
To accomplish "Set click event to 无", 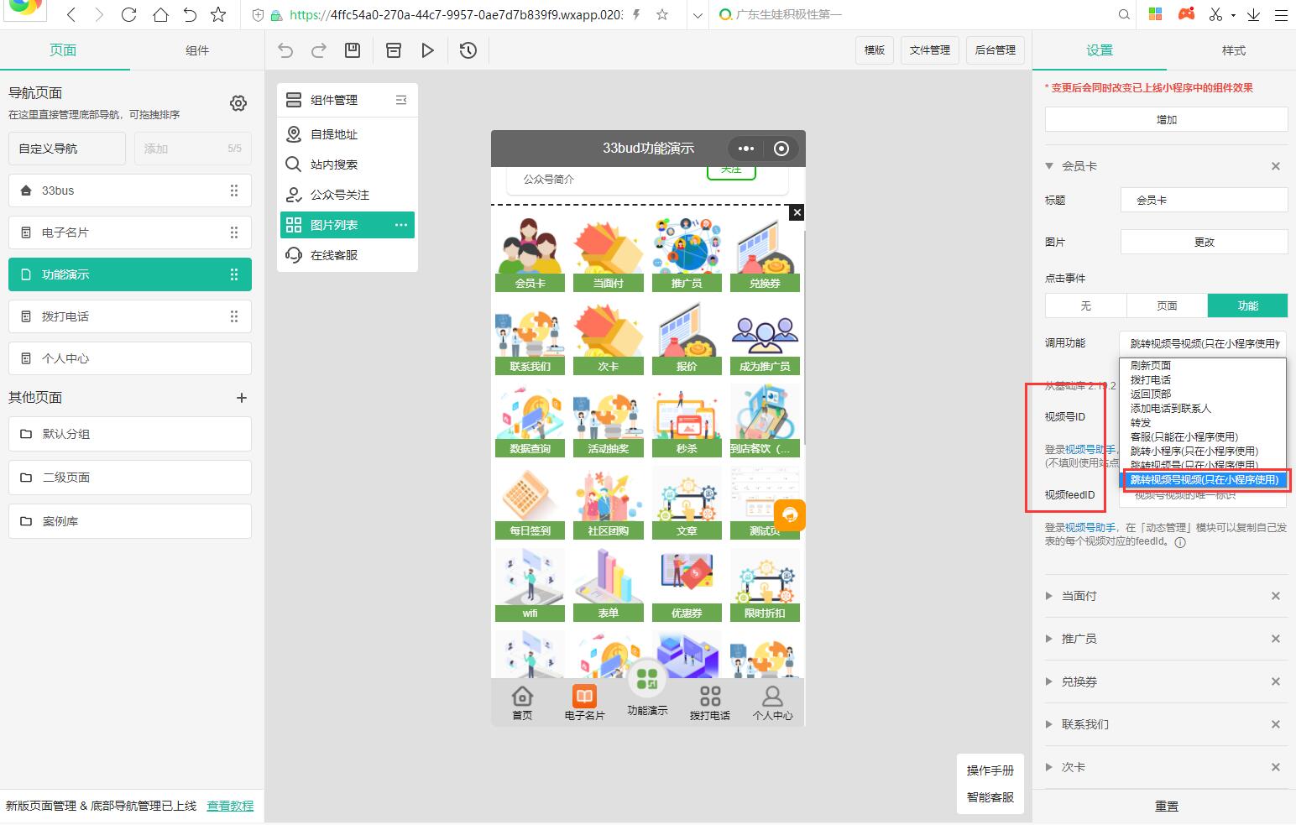I will (1085, 305).
